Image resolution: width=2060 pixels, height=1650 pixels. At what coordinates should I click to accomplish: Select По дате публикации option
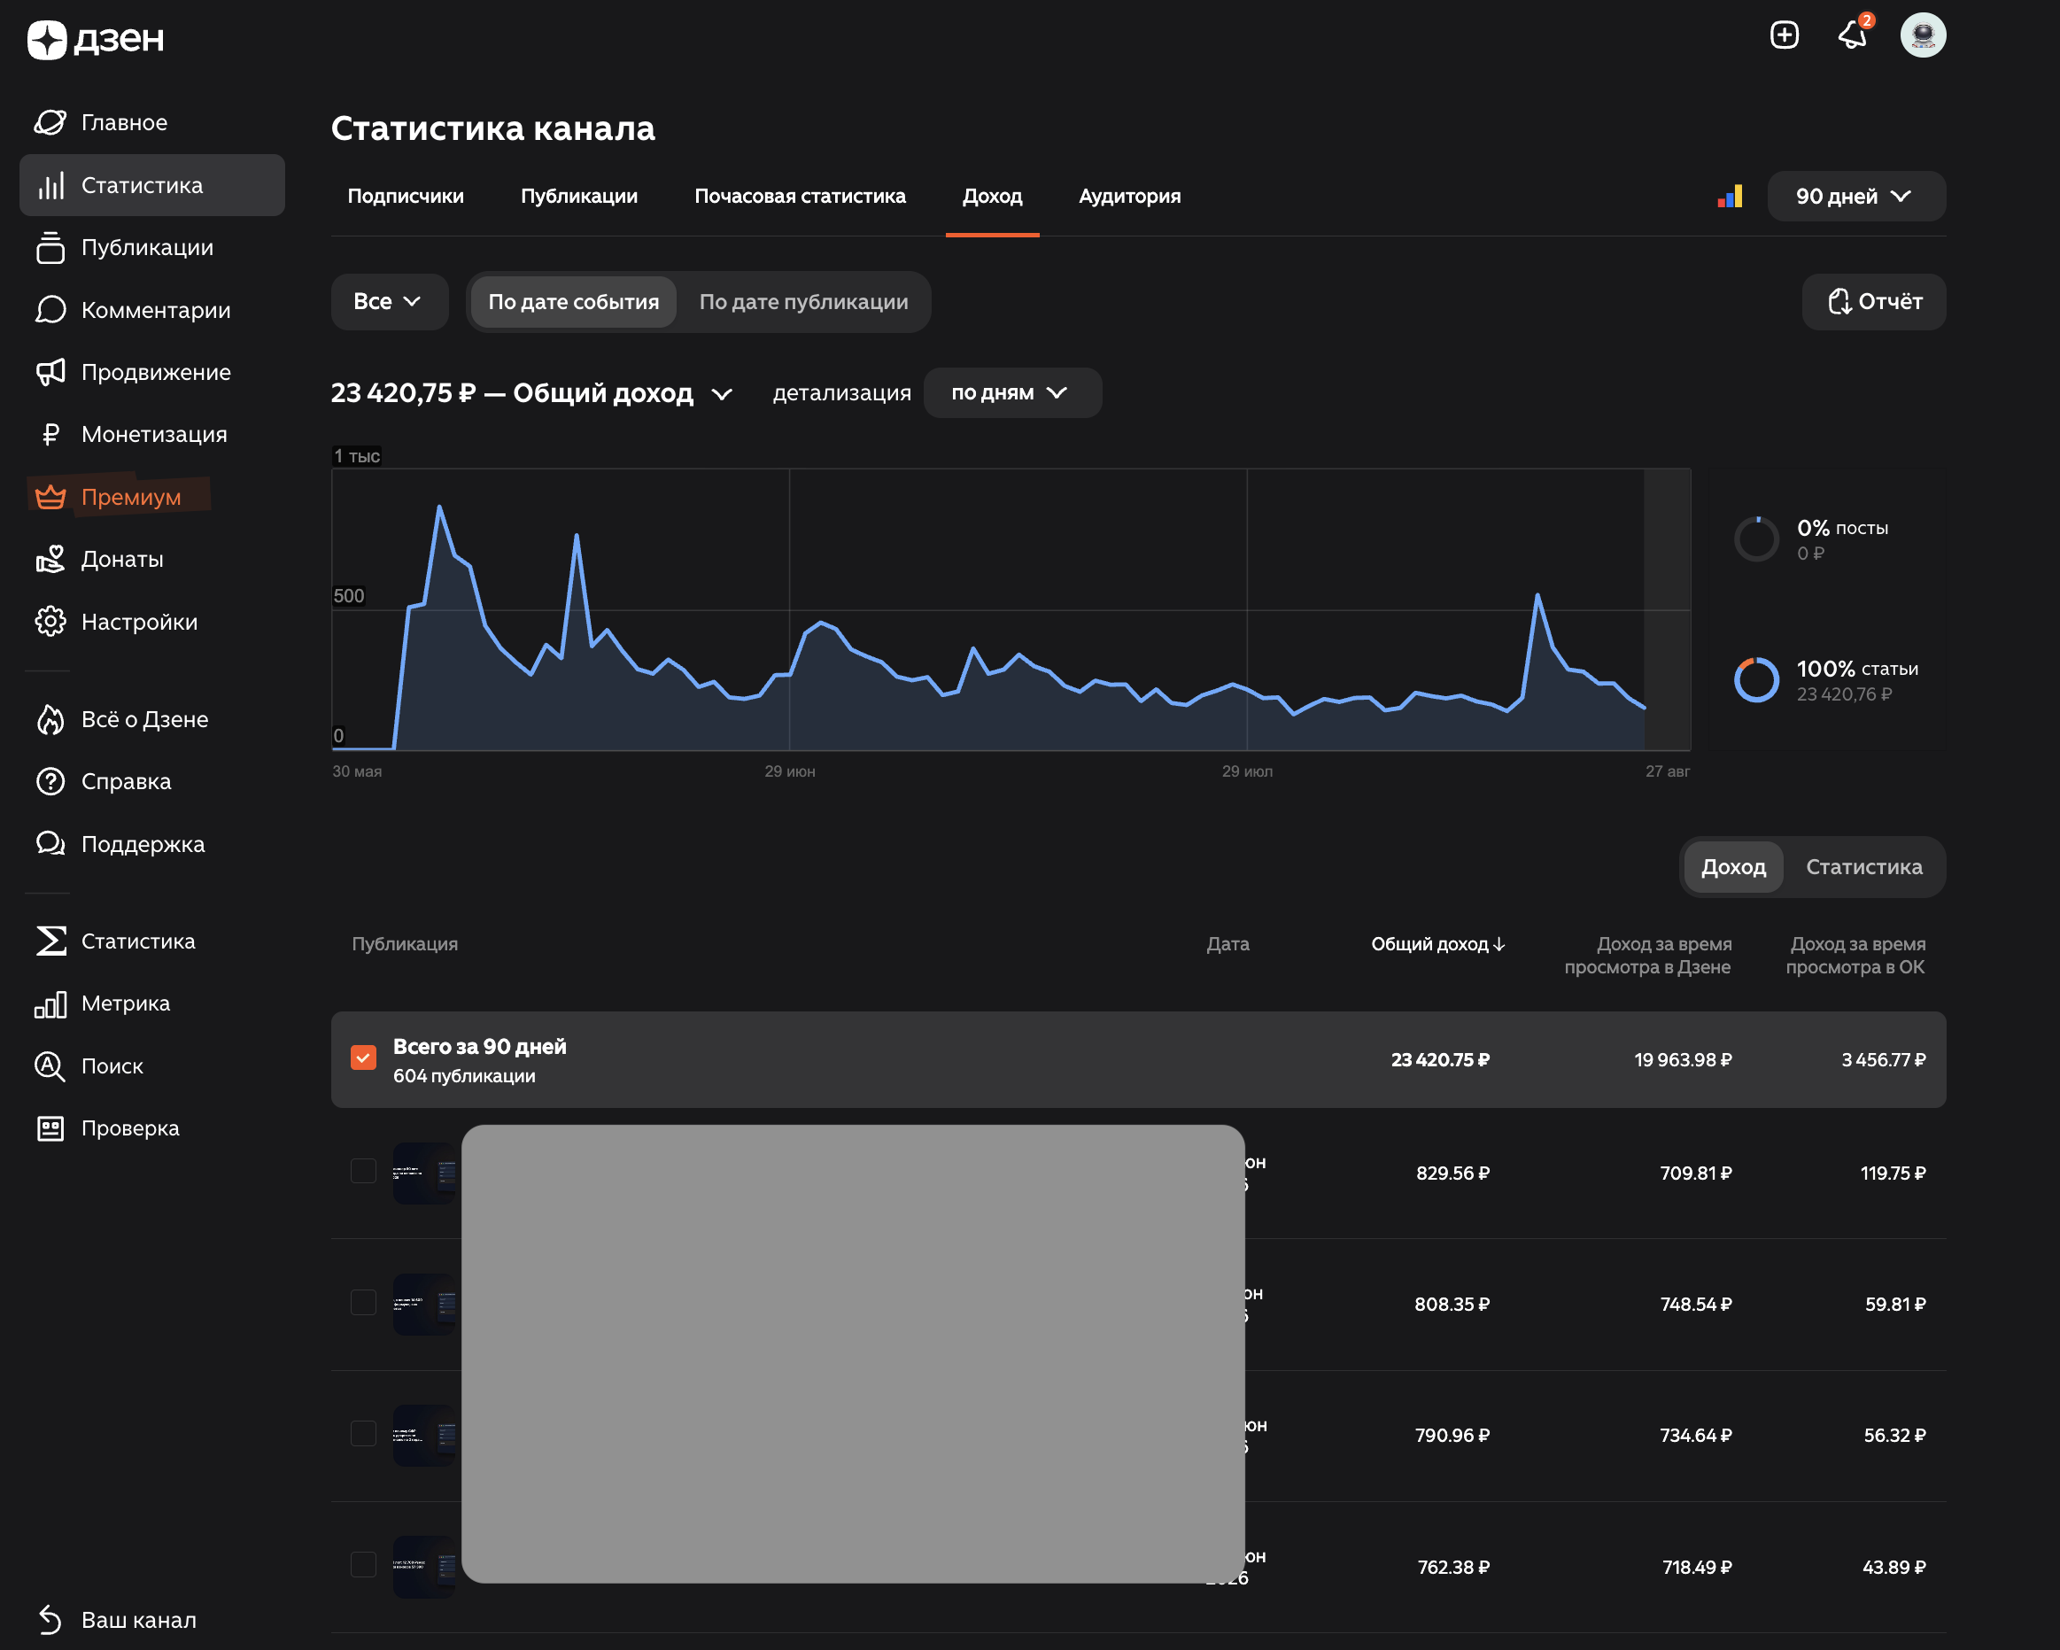click(803, 302)
